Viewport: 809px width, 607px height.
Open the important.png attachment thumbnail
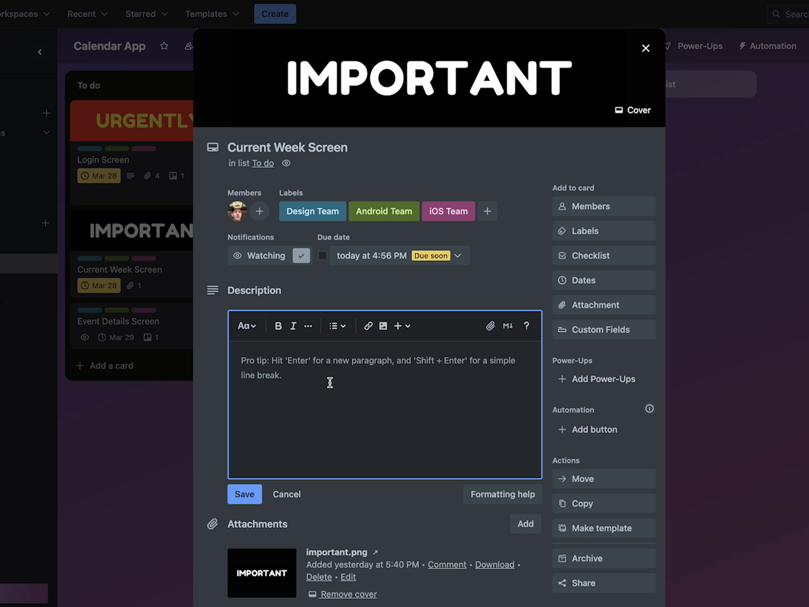coord(262,573)
